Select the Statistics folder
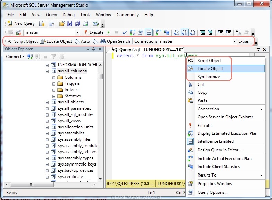 (73, 96)
